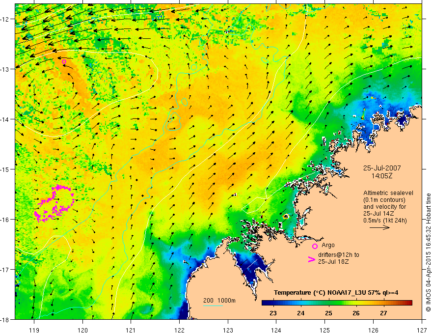Click the '(0.1m contours)' legend text
The width and height of the screenshot is (432, 334).
pos(384,200)
